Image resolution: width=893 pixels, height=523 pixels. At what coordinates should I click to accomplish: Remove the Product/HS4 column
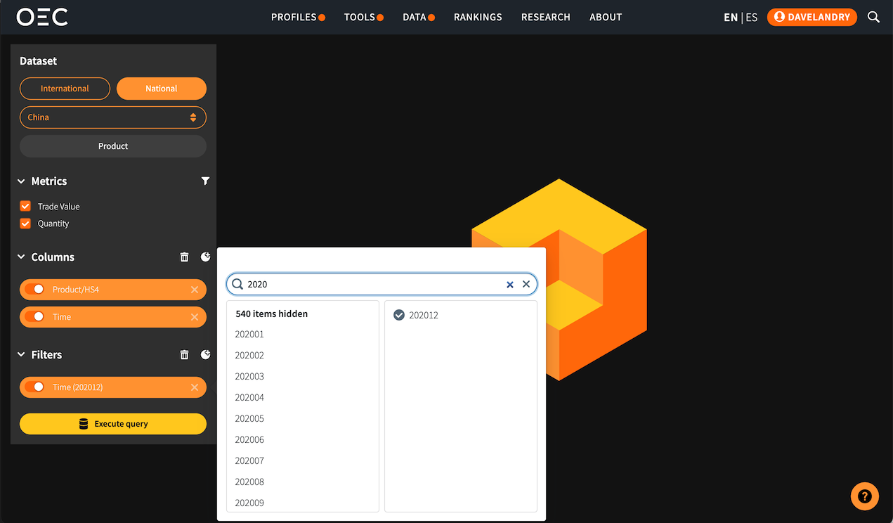tap(195, 290)
